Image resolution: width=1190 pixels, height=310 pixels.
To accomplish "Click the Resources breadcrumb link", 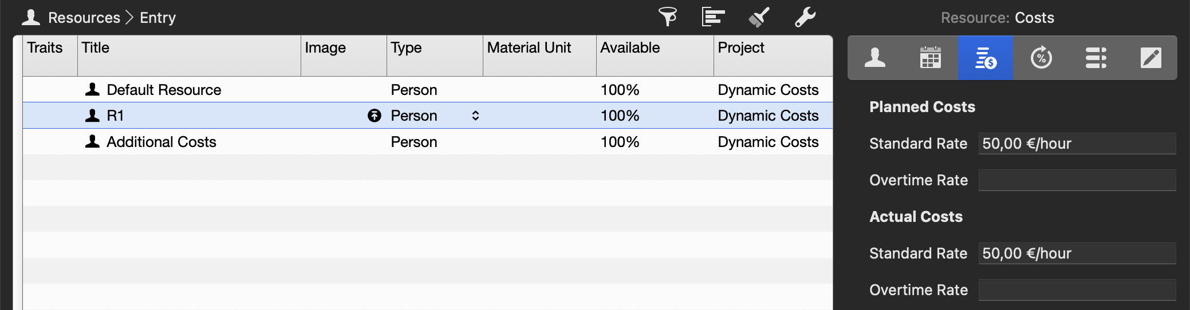I will coord(84,18).
